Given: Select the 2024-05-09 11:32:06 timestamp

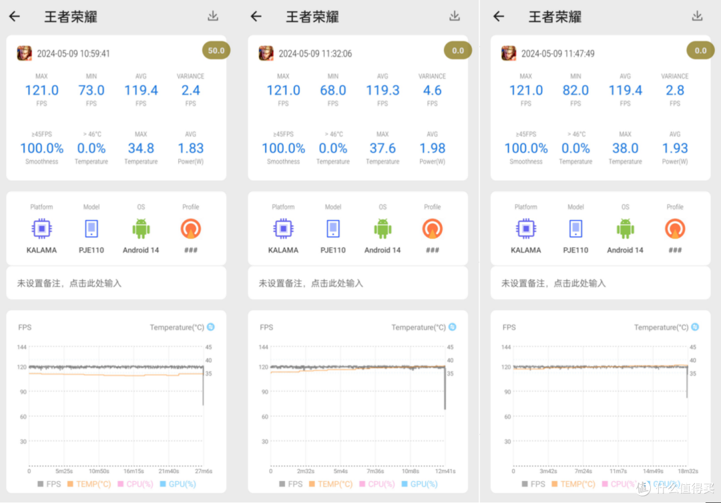Looking at the screenshot, I should (315, 54).
